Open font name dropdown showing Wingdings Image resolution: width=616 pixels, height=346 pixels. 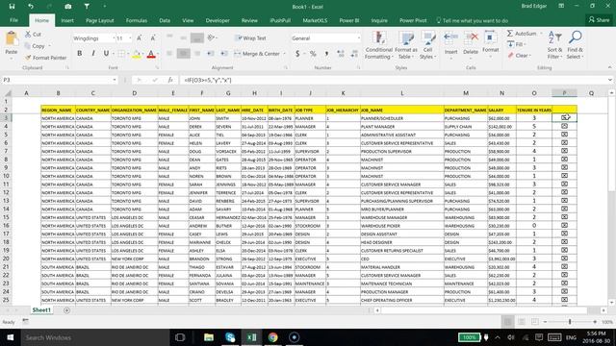click(x=114, y=38)
